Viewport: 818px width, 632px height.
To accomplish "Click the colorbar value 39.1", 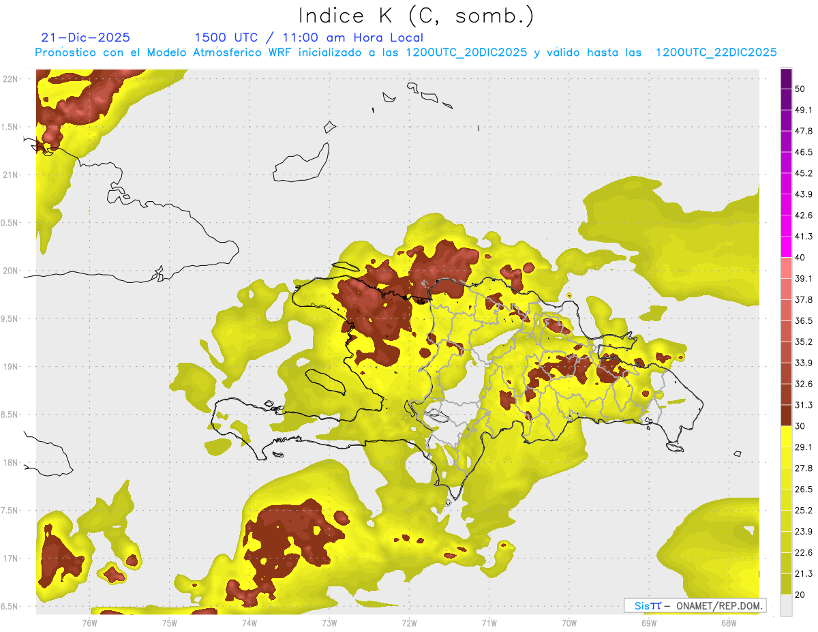I will pyautogui.click(x=804, y=278).
